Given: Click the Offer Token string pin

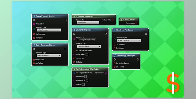Looking at the screenshot, I should [74, 55].
